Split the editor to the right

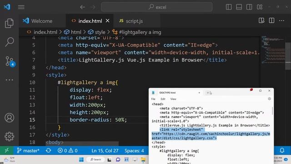coord(271,20)
